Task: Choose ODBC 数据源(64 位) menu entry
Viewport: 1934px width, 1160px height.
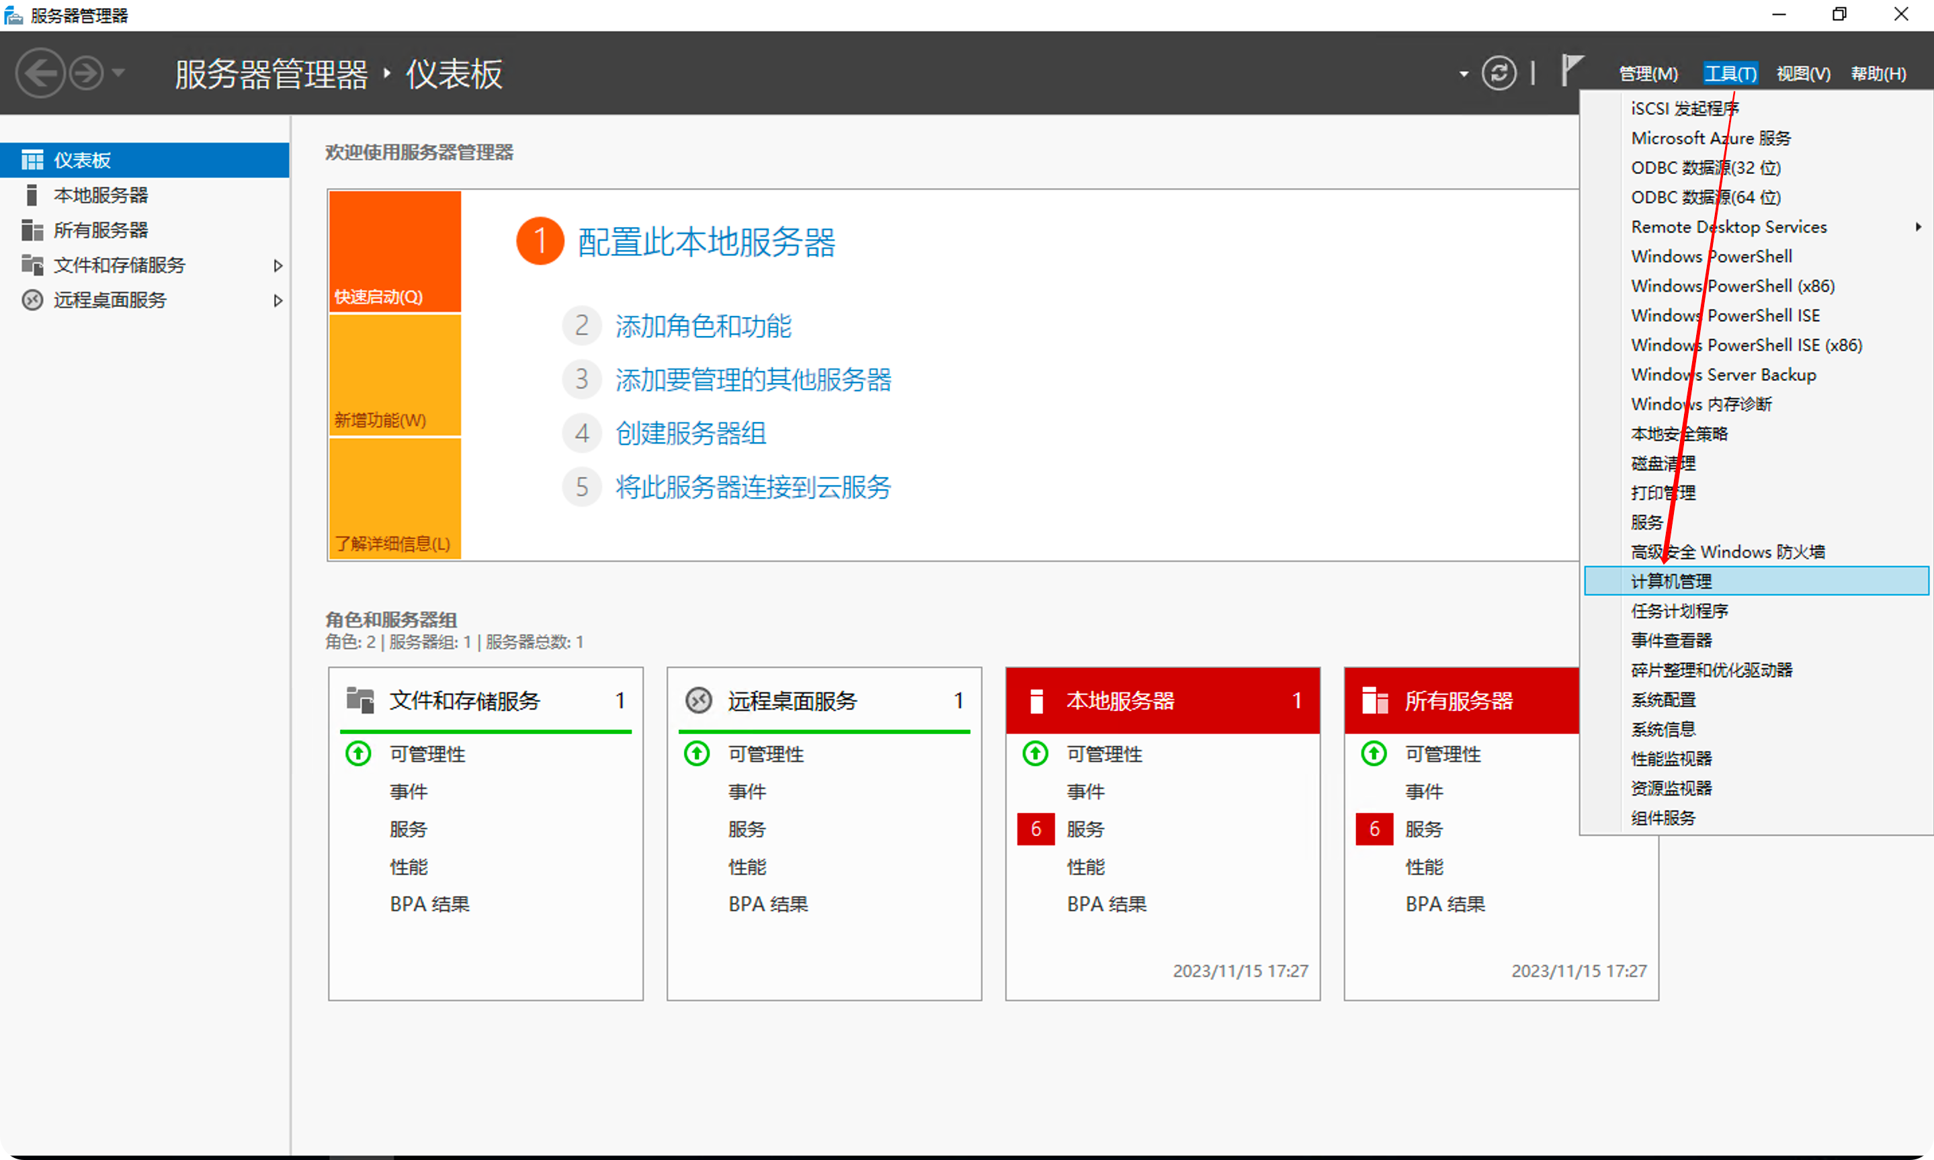Action: tap(1756, 197)
